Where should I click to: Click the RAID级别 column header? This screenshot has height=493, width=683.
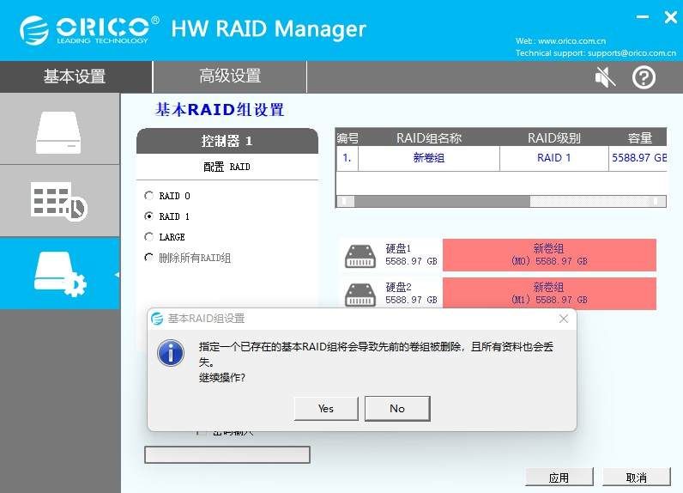553,137
